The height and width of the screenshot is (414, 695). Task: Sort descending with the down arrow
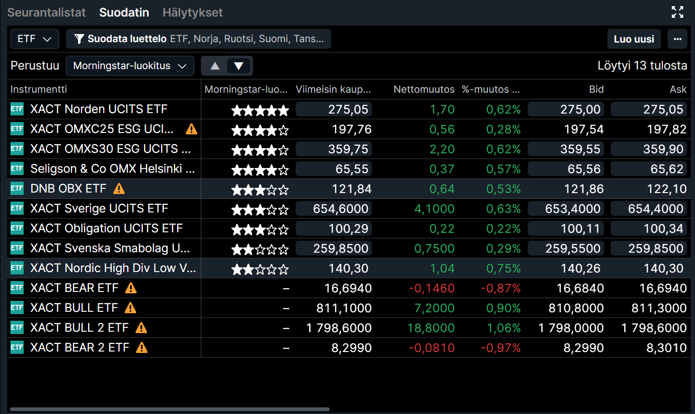[x=239, y=66]
